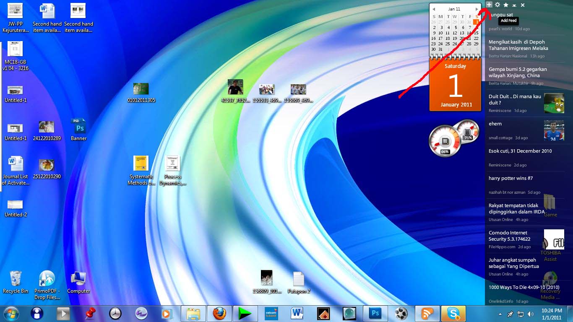
Task: Open the green play arrow taskbar app
Action: click(245, 313)
